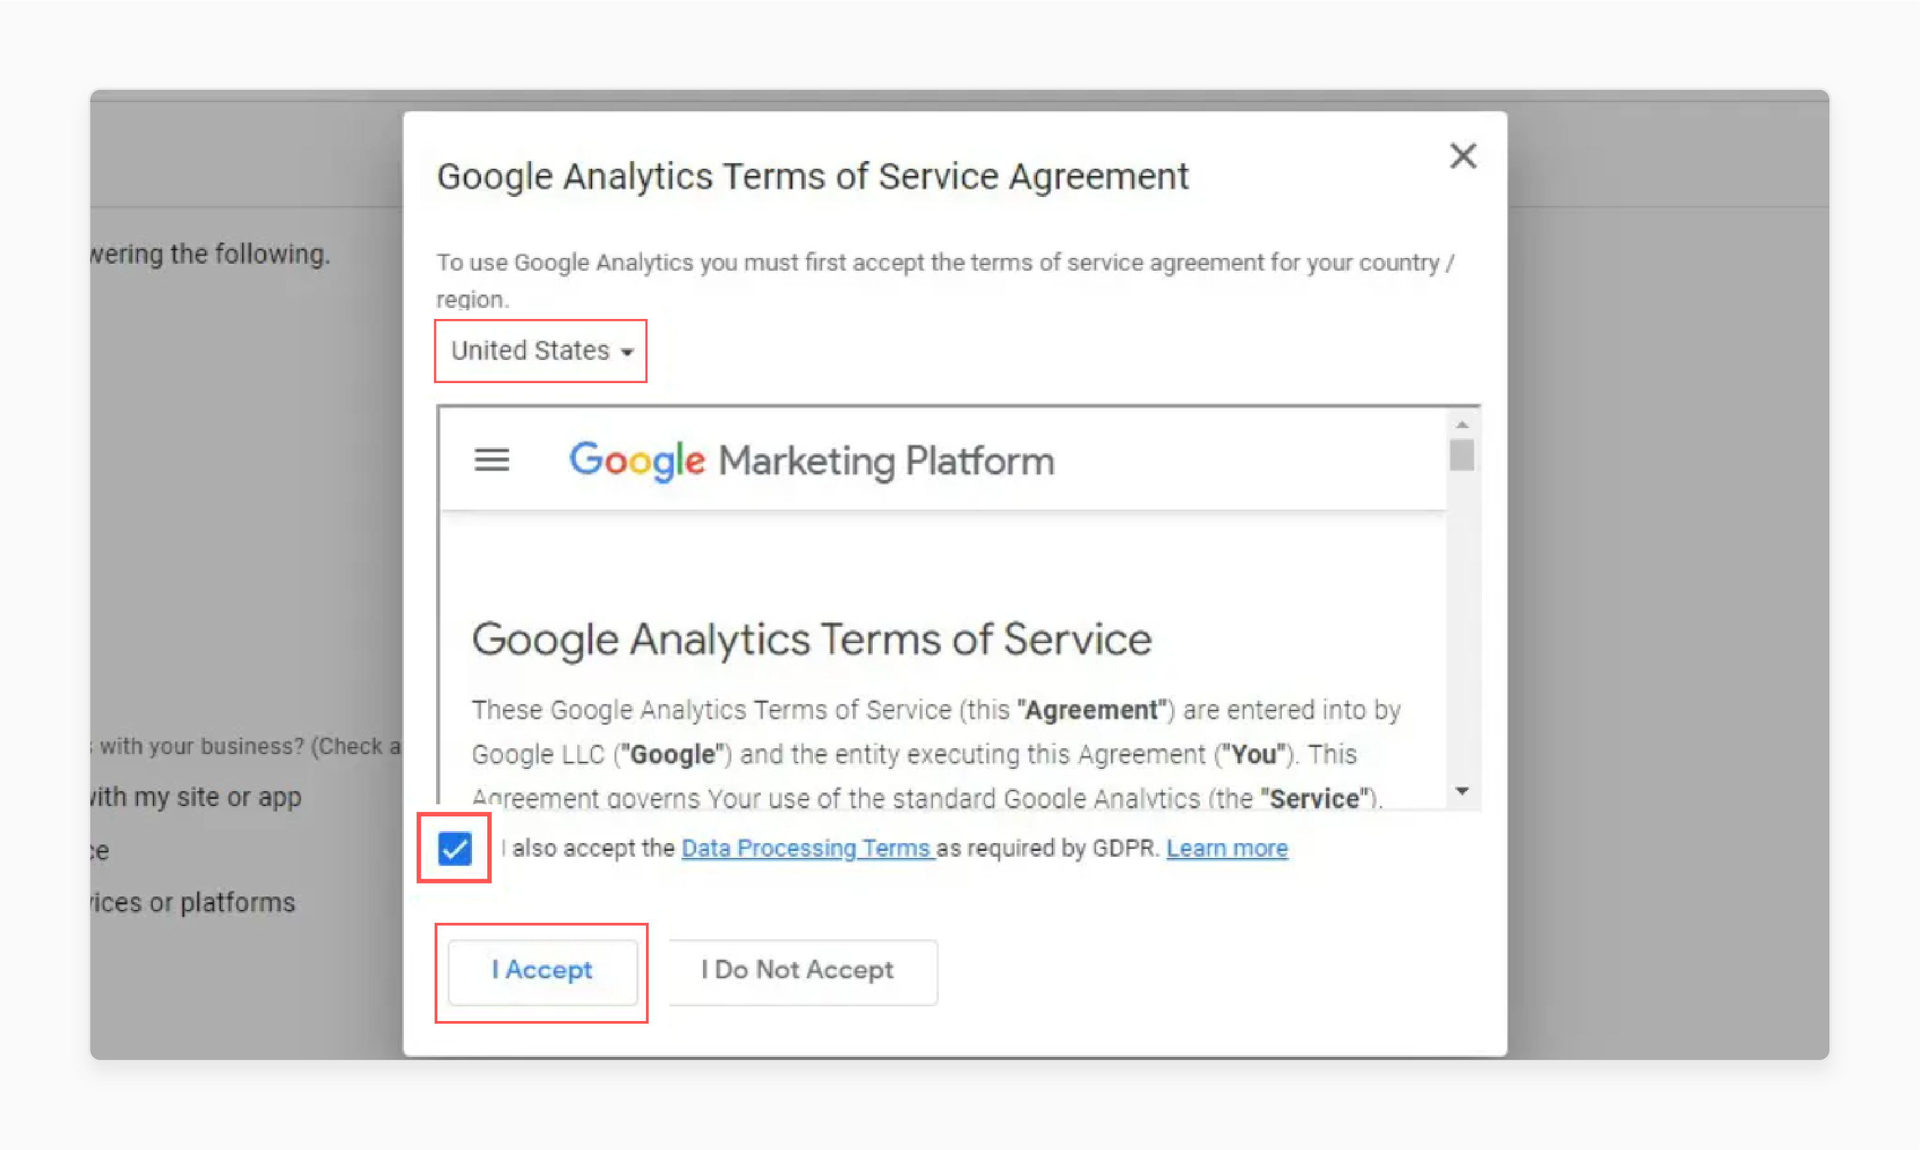Select the Google Analytics Terms of Service heading
The height and width of the screenshot is (1150, 1920).
coord(811,639)
